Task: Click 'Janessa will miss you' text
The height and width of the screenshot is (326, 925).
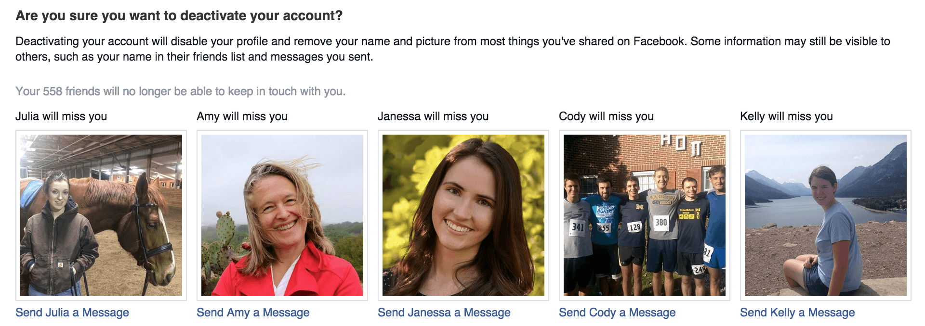Action: 433,116
